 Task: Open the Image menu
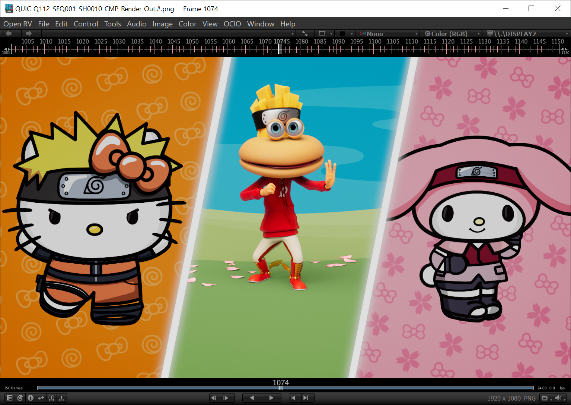[x=163, y=24]
